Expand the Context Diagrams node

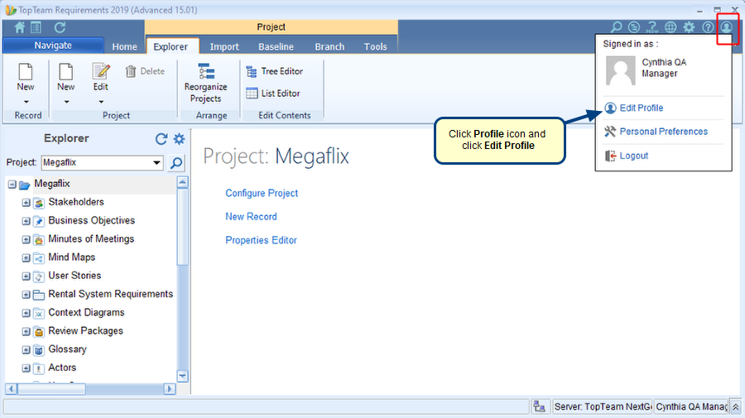pyautogui.click(x=26, y=314)
